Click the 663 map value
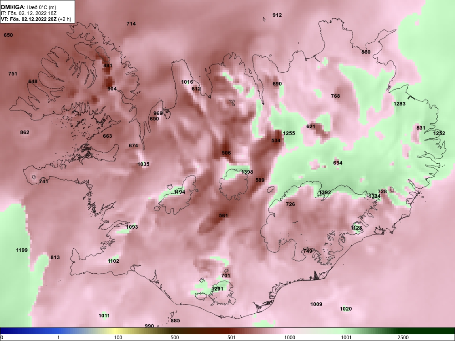The width and height of the screenshot is (455, 341). coord(107,136)
